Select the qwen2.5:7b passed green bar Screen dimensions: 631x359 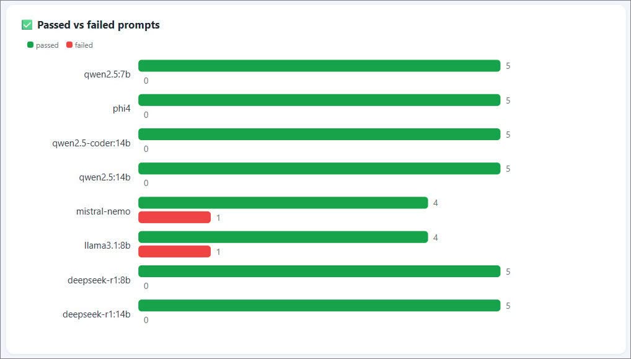[x=319, y=66]
